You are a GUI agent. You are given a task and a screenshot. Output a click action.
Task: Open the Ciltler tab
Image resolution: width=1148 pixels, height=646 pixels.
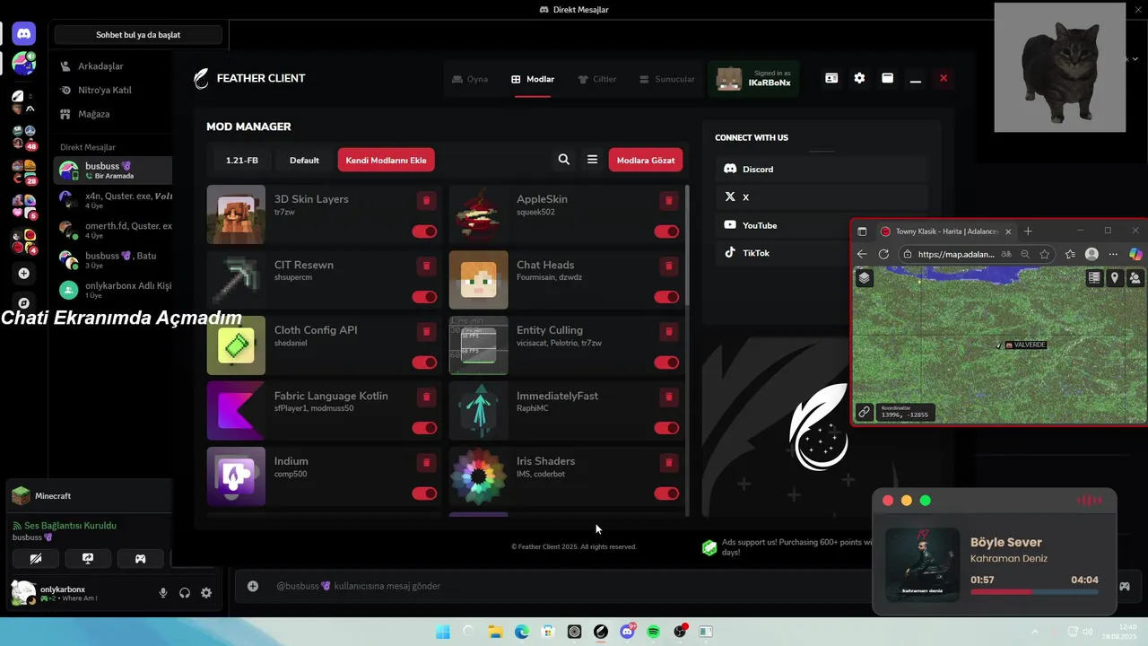coord(596,79)
